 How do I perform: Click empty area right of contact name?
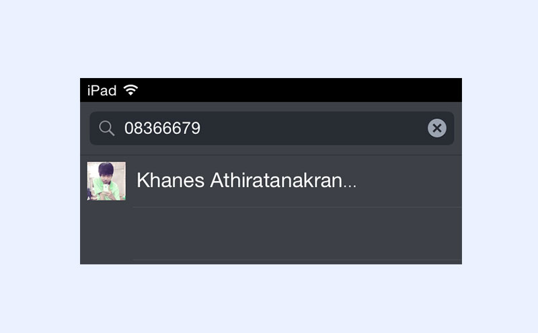click(x=408, y=181)
